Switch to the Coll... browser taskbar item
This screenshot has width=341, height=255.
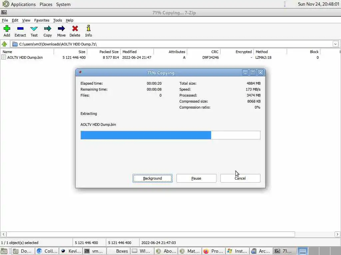47,251
